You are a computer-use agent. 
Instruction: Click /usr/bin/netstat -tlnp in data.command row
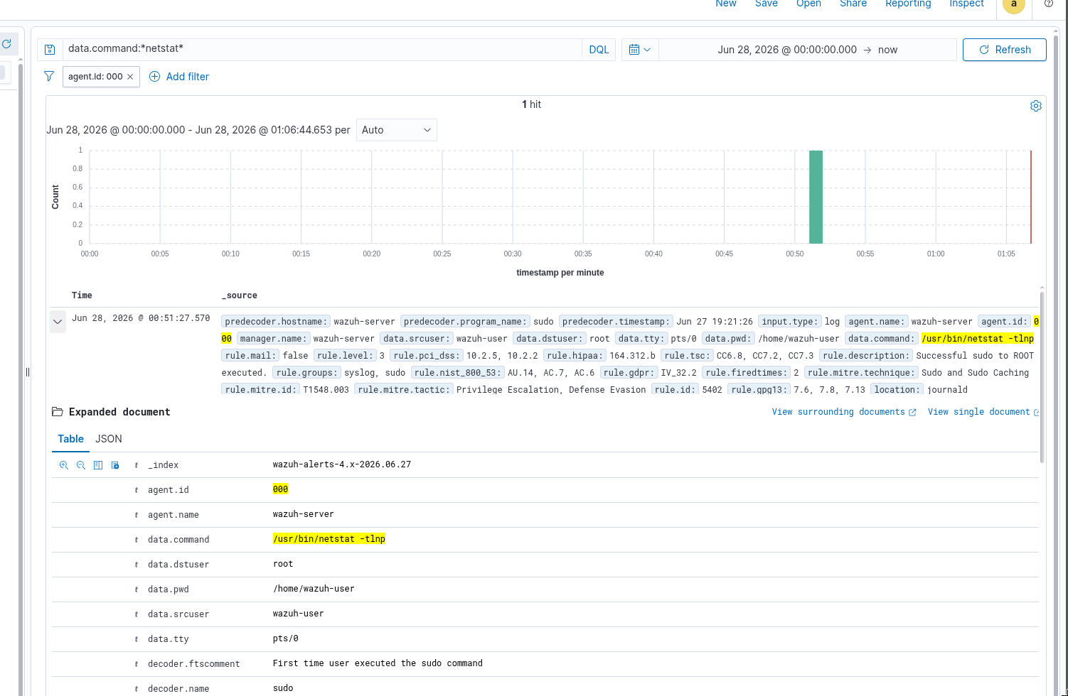[329, 539]
